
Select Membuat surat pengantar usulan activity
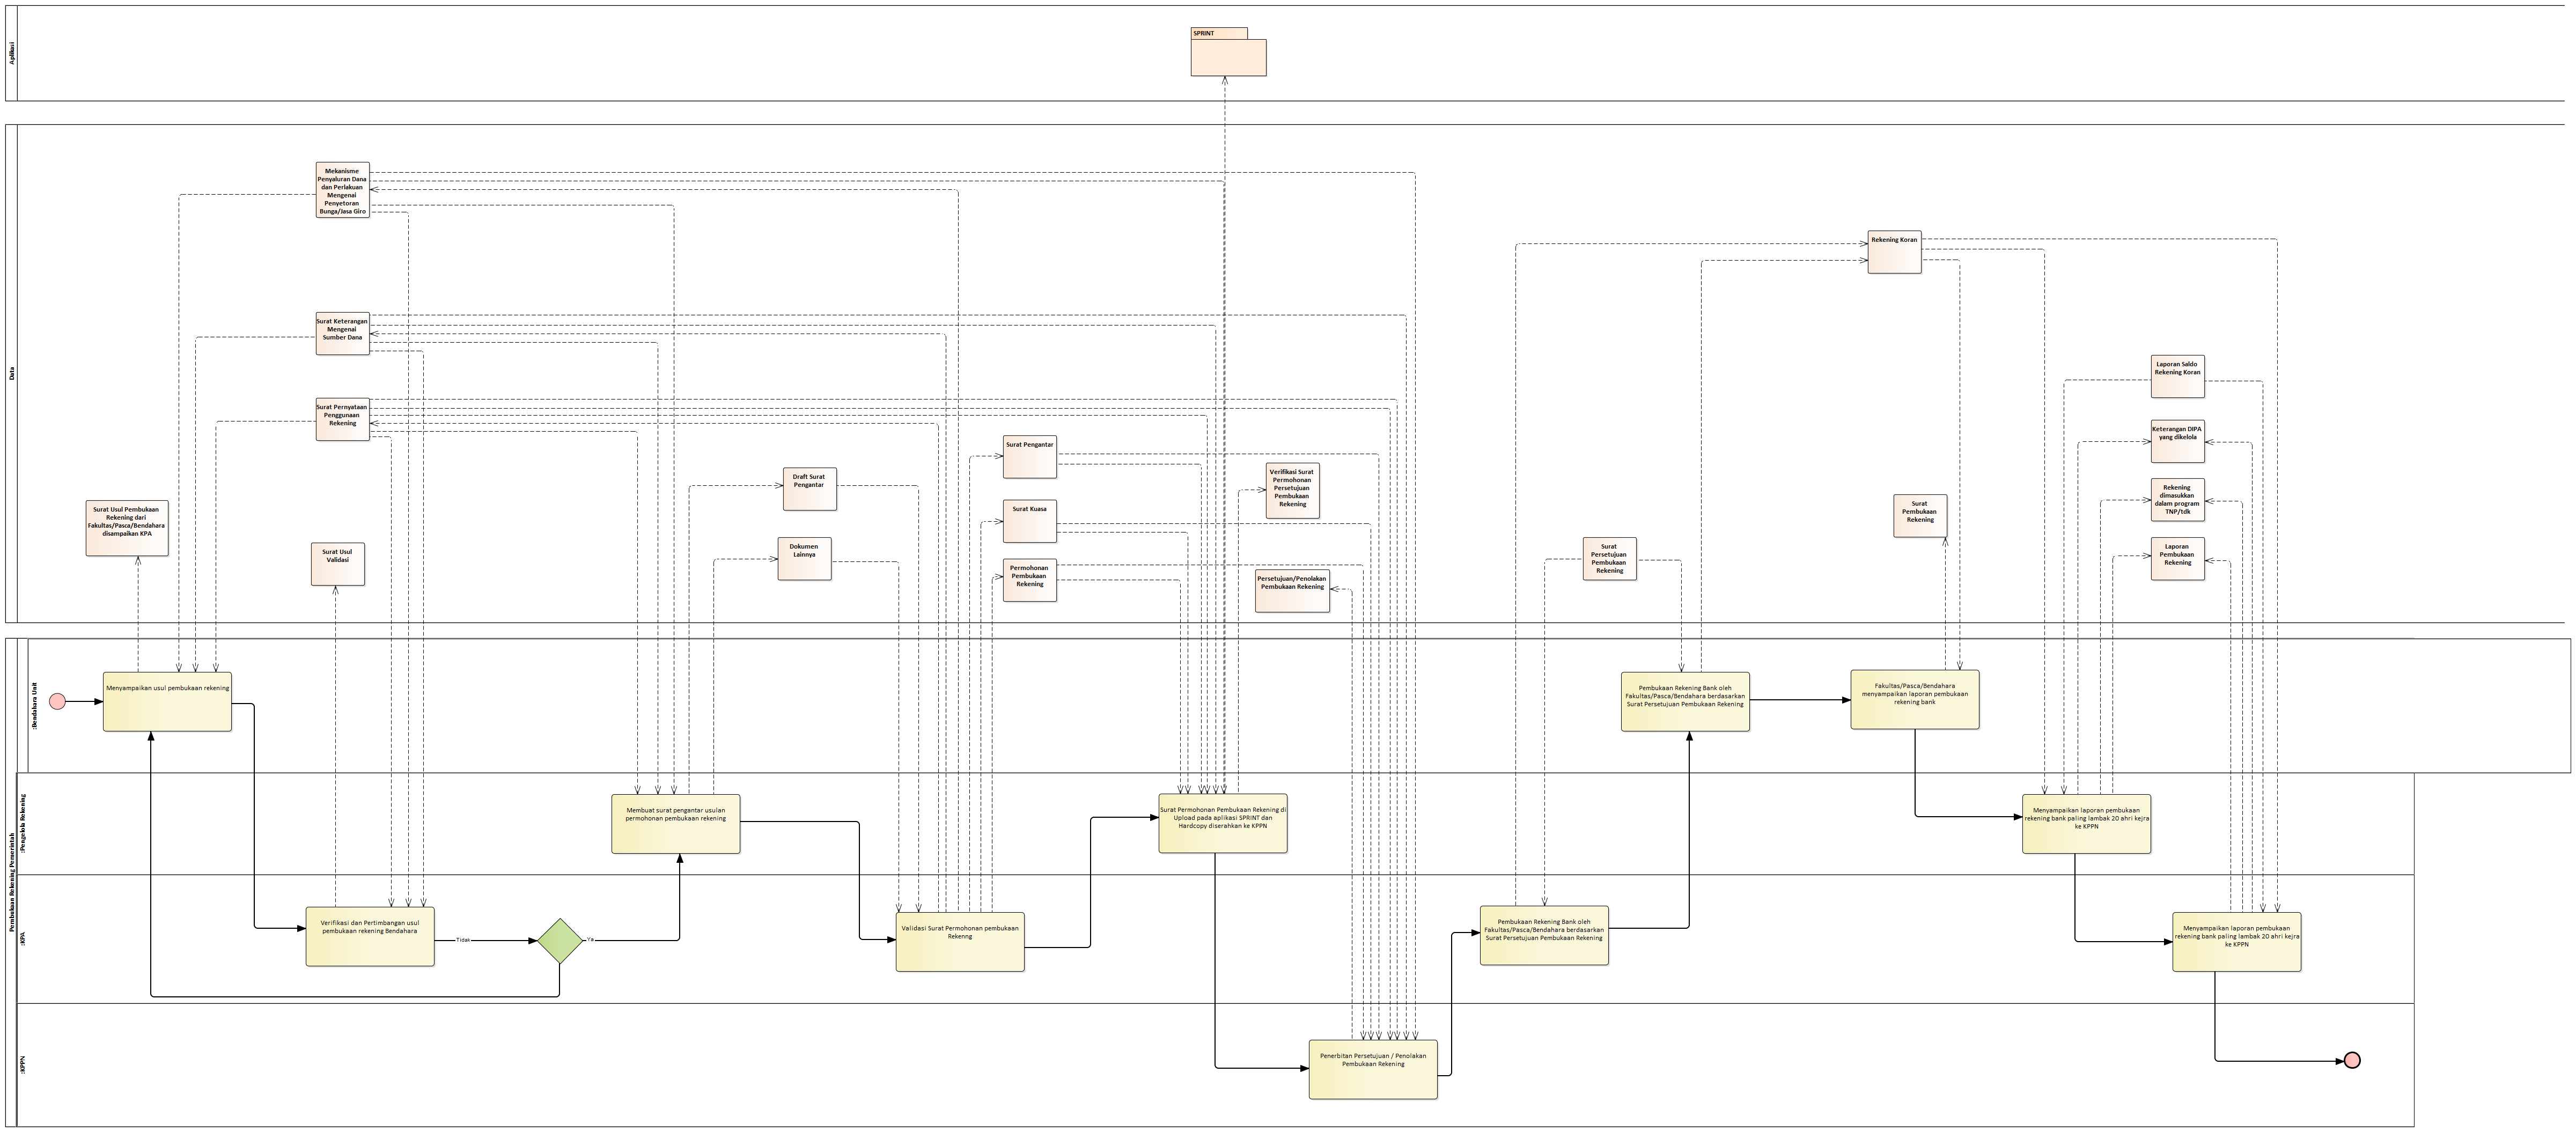676,824
